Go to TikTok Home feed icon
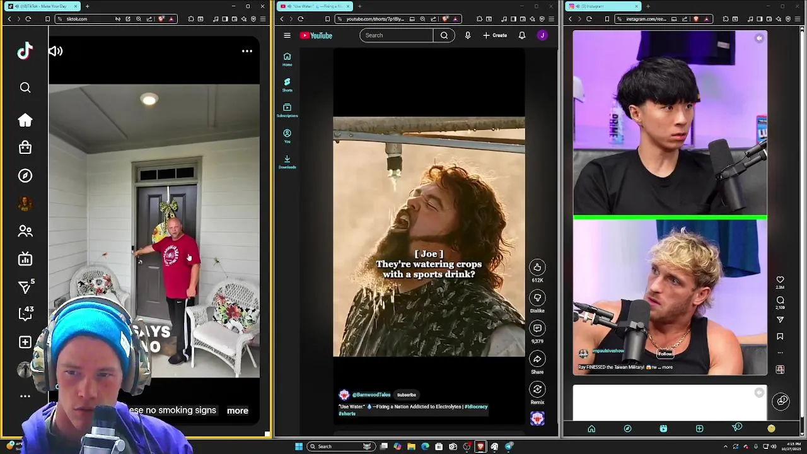This screenshot has width=807, height=454. 25,120
